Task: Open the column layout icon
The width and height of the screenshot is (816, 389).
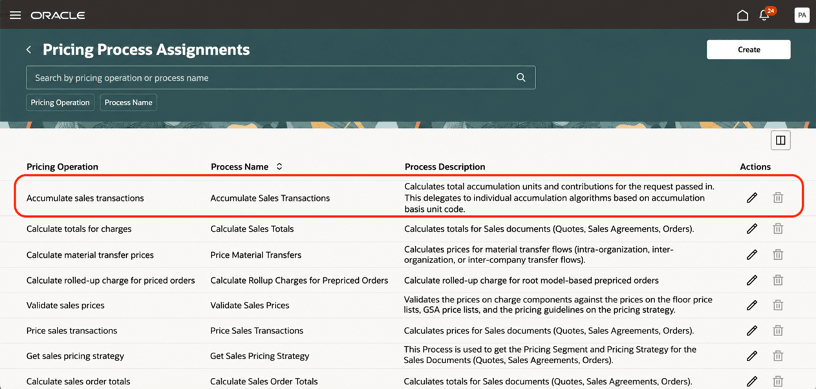Action: [x=780, y=140]
